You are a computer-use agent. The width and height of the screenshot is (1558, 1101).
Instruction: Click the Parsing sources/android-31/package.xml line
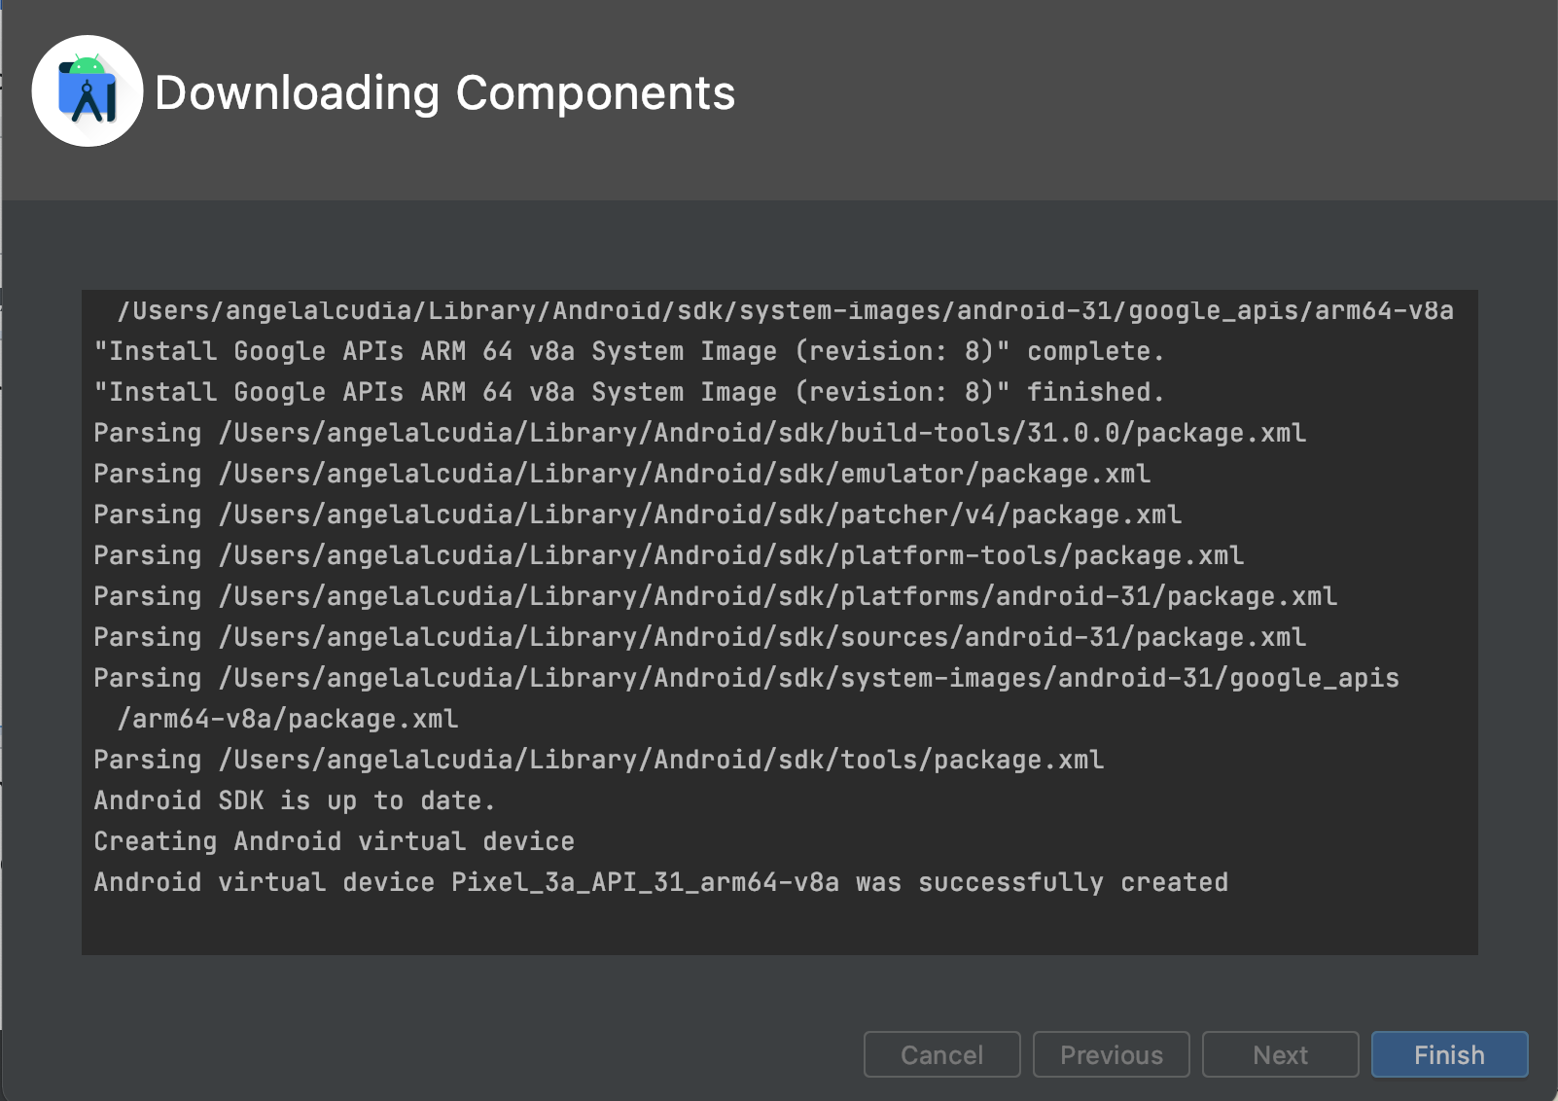[x=699, y=637]
